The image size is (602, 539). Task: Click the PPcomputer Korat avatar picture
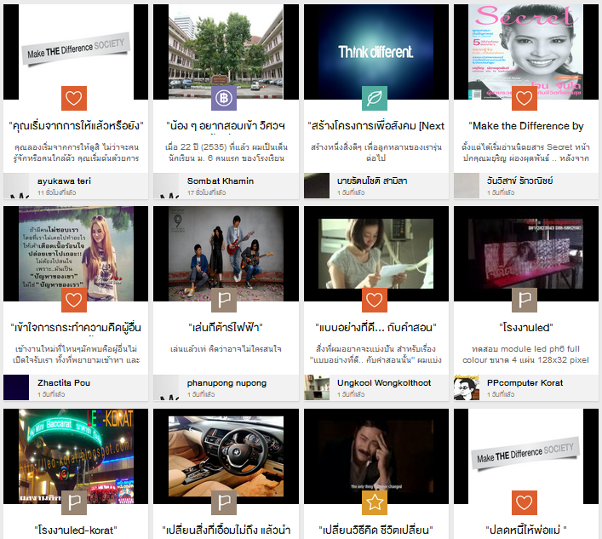[x=467, y=387]
